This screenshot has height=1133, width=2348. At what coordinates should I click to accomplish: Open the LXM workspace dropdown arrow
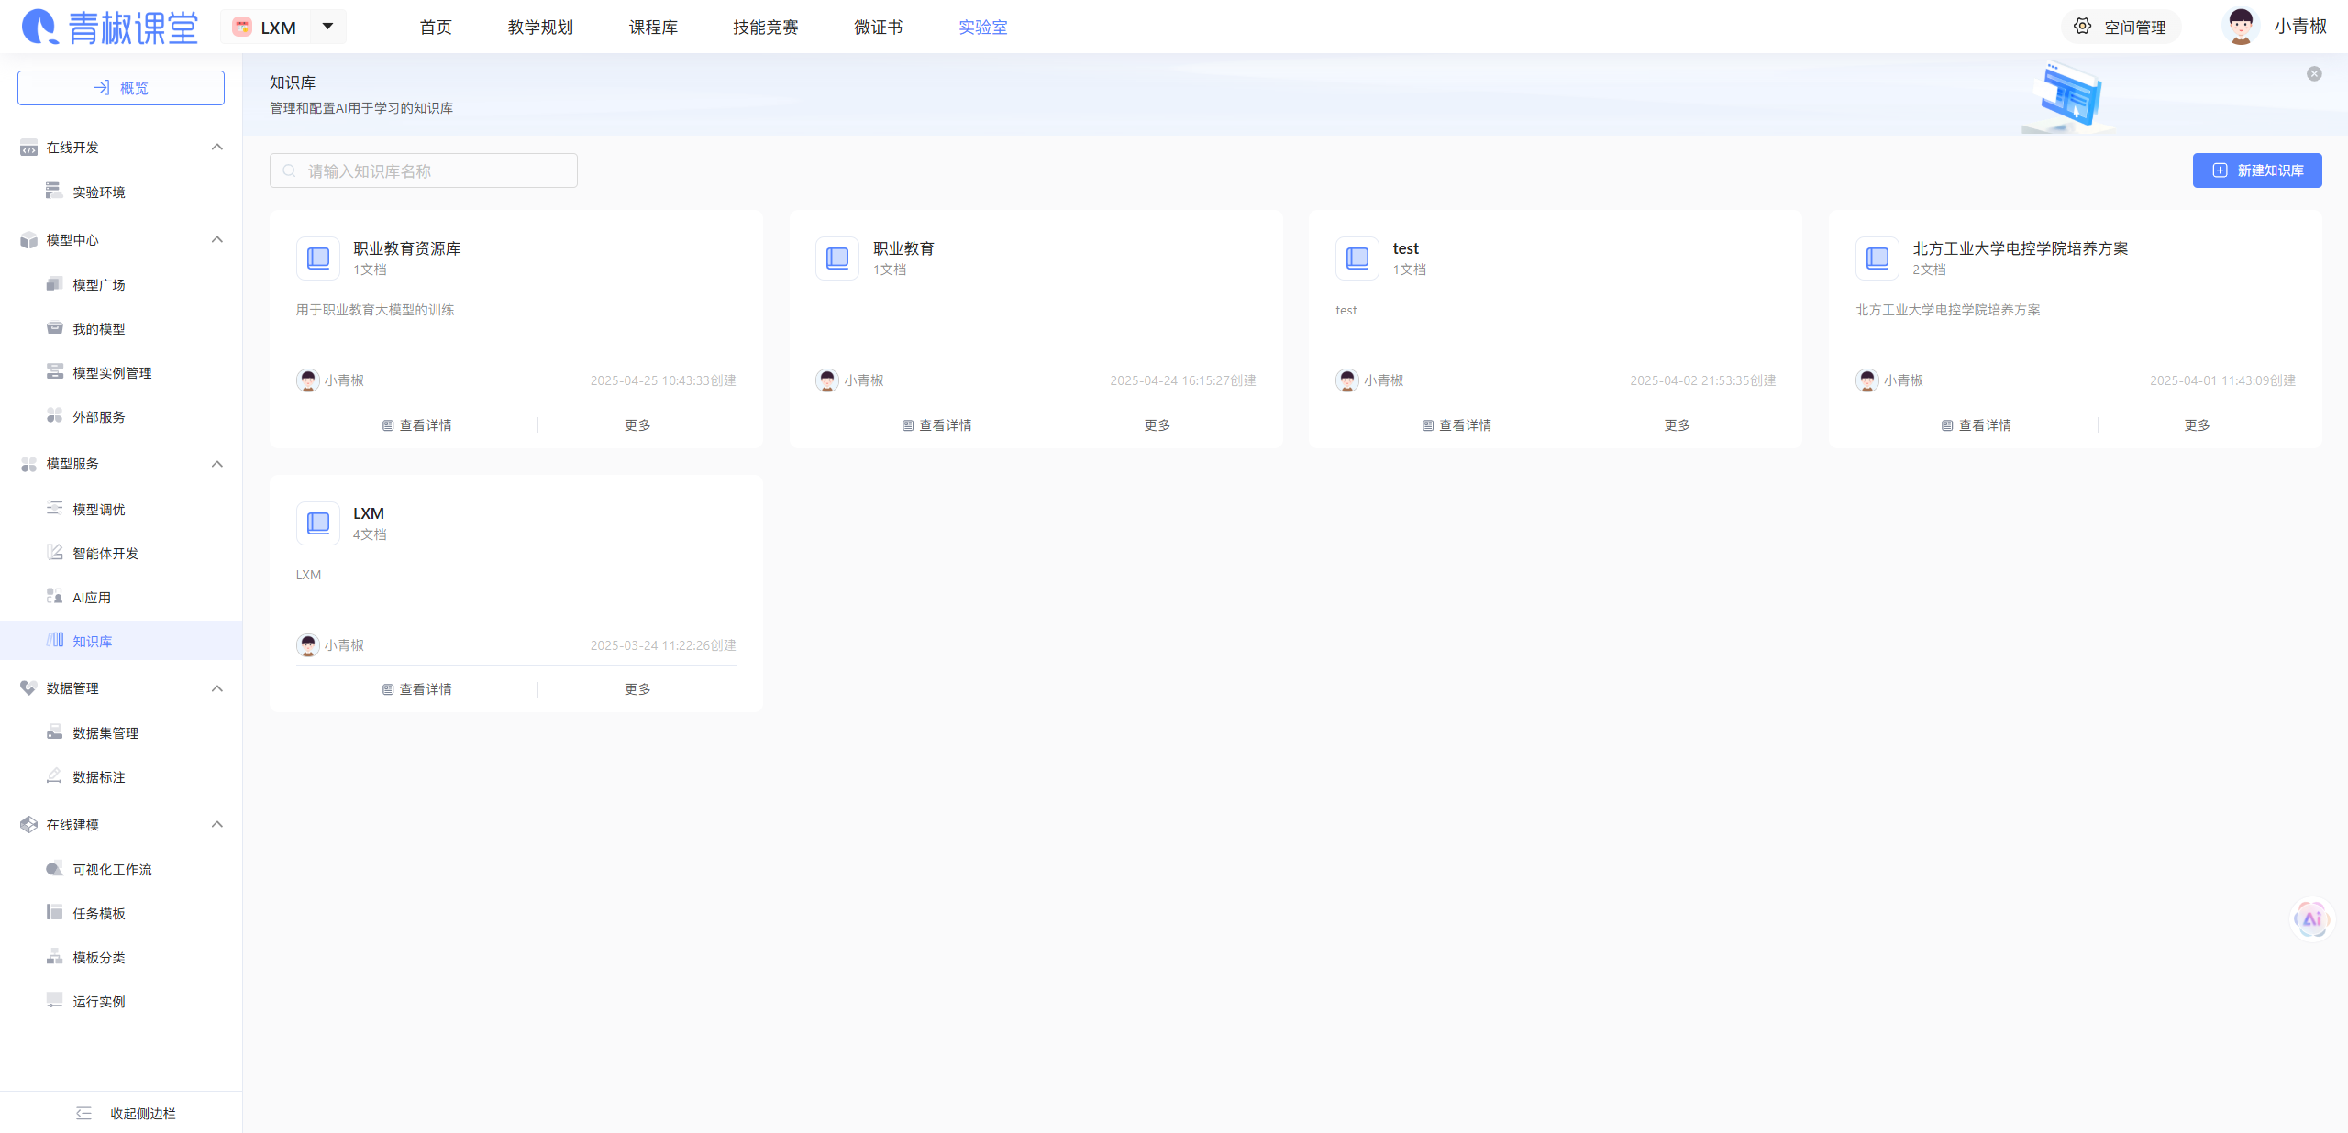327,27
